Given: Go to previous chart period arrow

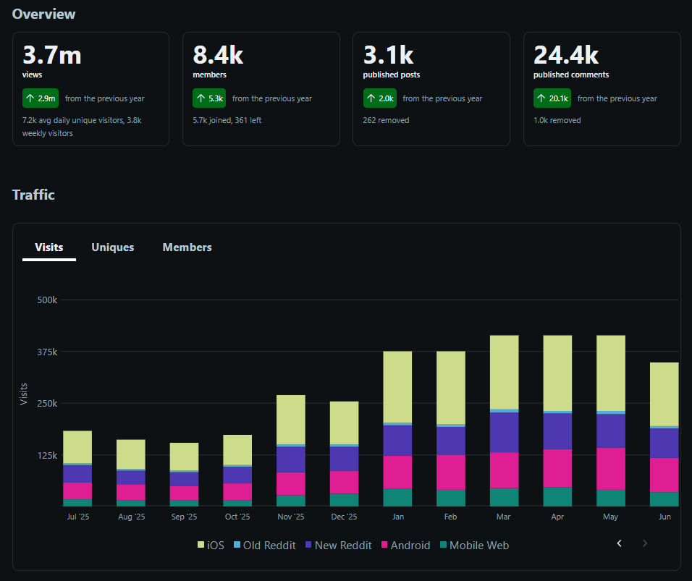Looking at the screenshot, I should point(619,543).
